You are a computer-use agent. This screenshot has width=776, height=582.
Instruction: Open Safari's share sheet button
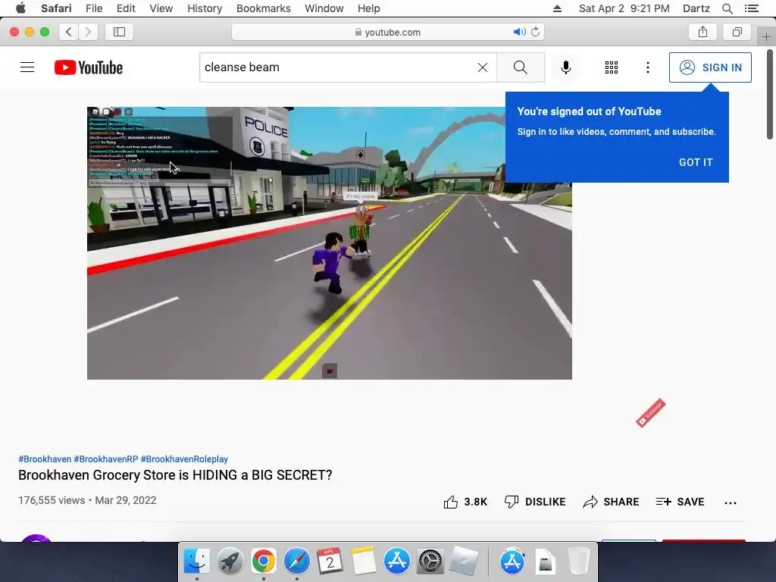[x=702, y=32]
